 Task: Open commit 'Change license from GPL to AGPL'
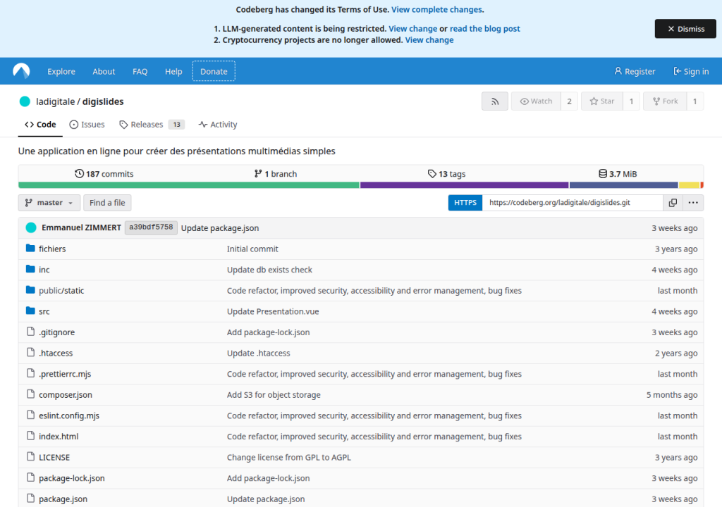[288, 457]
